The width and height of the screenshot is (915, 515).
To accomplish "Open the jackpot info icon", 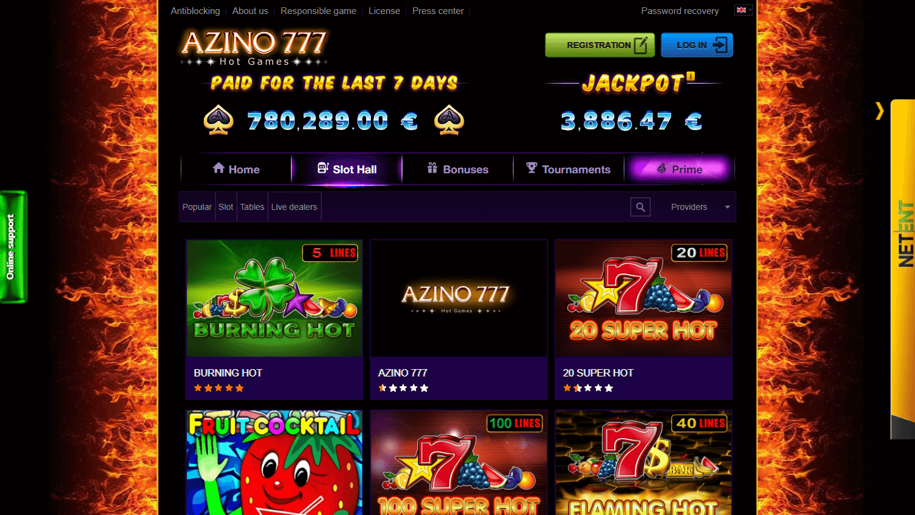I will (x=691, y=76).
